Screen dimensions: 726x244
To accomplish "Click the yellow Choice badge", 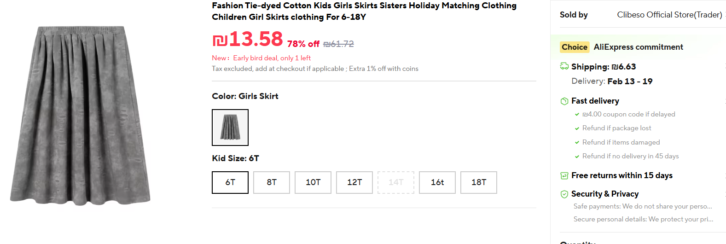I will (574, 47).
